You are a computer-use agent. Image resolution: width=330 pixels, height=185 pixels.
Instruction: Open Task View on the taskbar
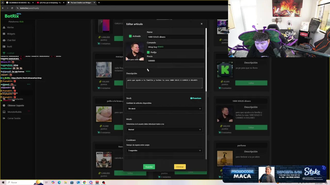tap(46, 183)
